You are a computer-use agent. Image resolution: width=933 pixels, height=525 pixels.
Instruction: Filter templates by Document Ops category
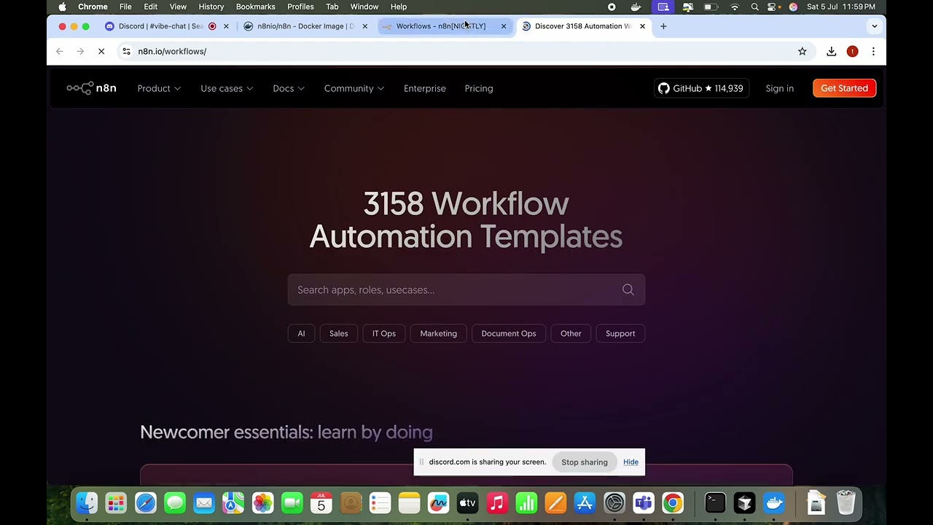click(509, 333)
